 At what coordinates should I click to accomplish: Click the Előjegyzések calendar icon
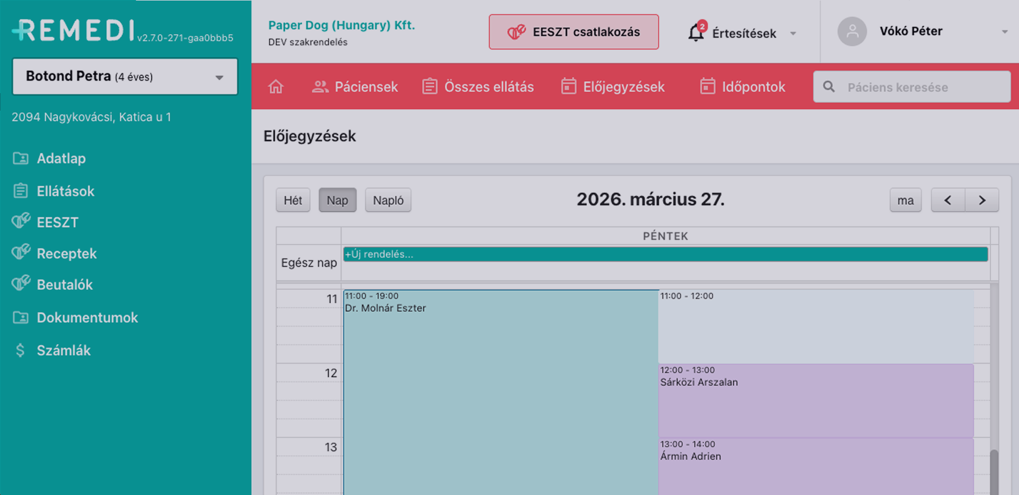point(569,87)
